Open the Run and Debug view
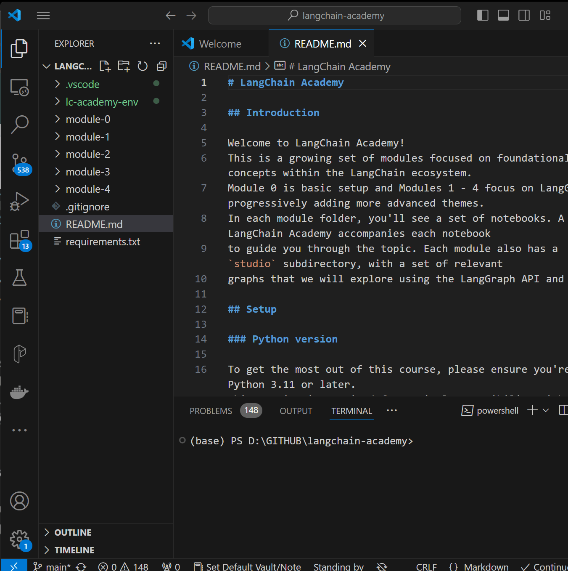This screenshot has width=568, height=571. [x=19, y=201]
